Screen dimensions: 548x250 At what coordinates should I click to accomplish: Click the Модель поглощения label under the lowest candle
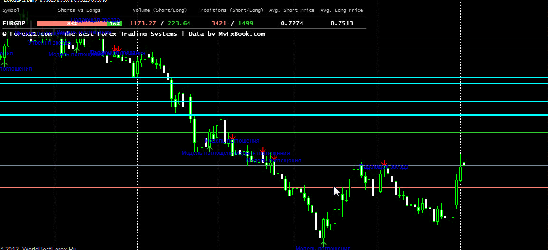(323, 248)
